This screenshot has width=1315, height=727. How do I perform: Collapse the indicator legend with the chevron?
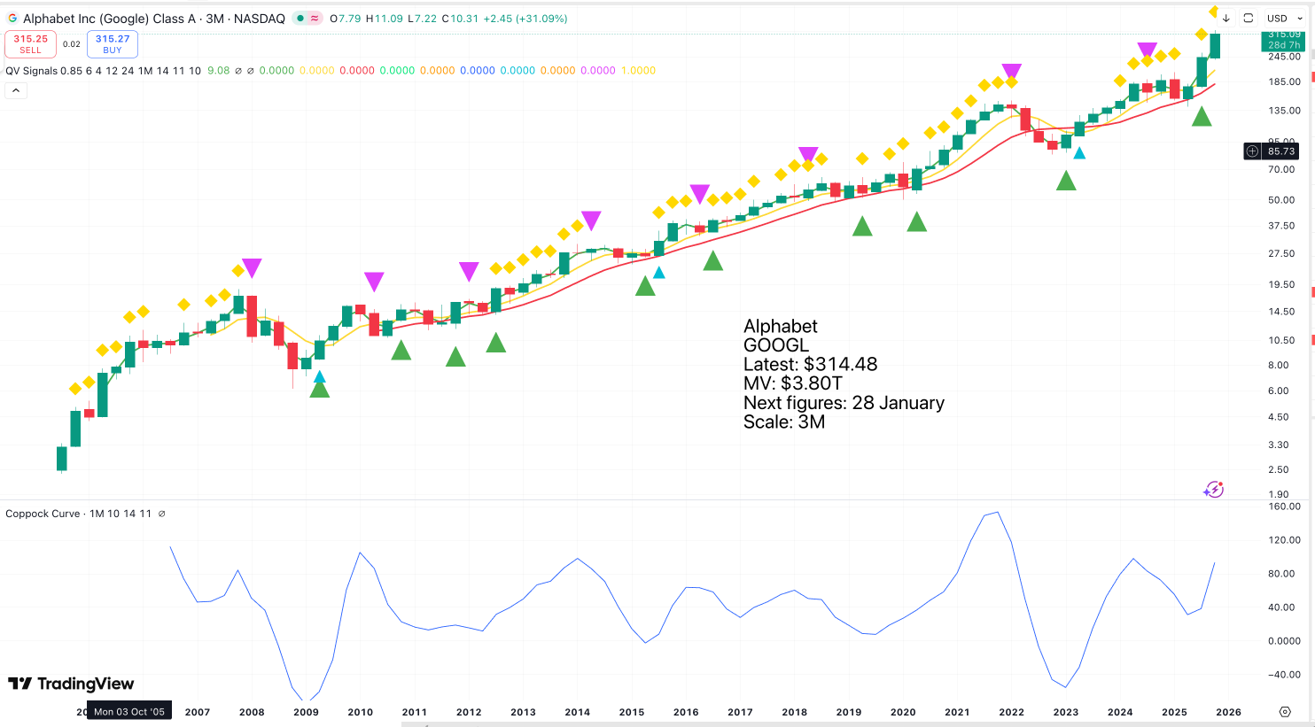[15, 90]
